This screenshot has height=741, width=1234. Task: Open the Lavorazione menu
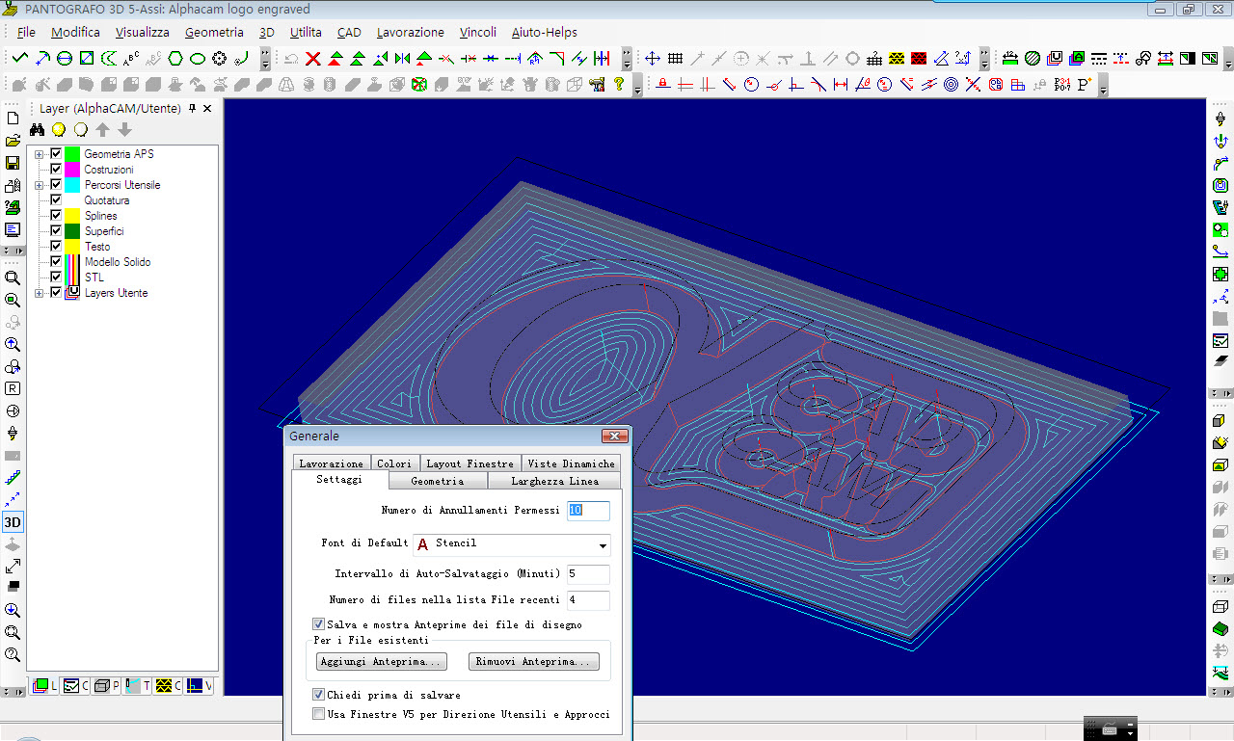[x=411, y=32]
